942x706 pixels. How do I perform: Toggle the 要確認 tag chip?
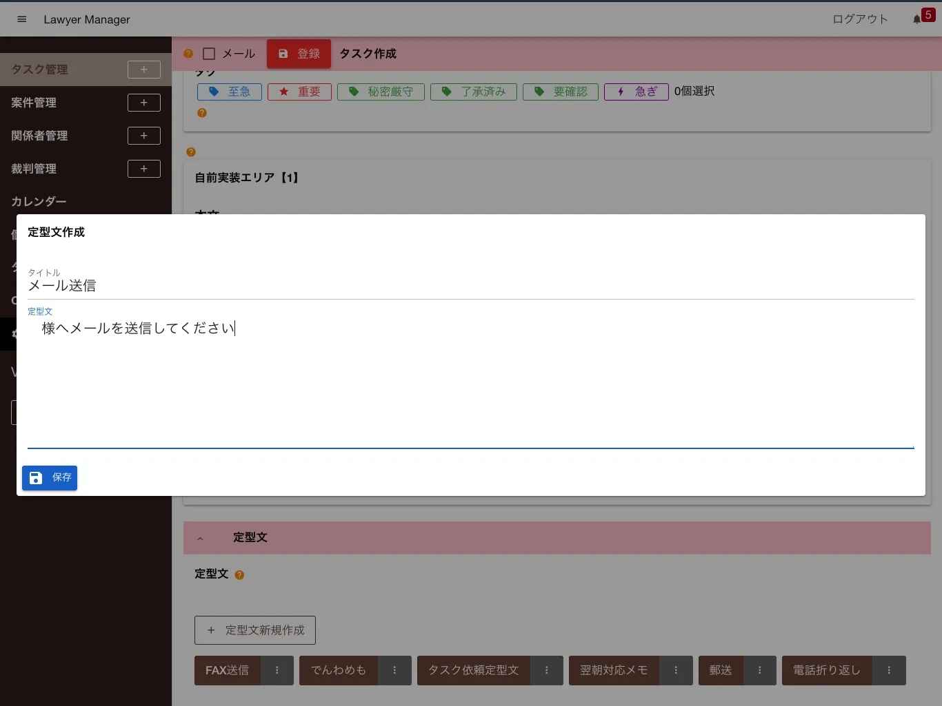click(x=561, y=92)
